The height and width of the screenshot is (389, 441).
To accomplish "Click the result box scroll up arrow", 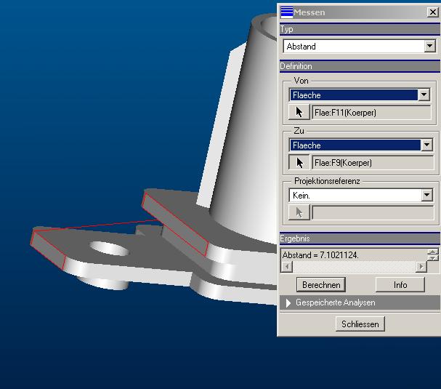I will (x=433, y=252).
